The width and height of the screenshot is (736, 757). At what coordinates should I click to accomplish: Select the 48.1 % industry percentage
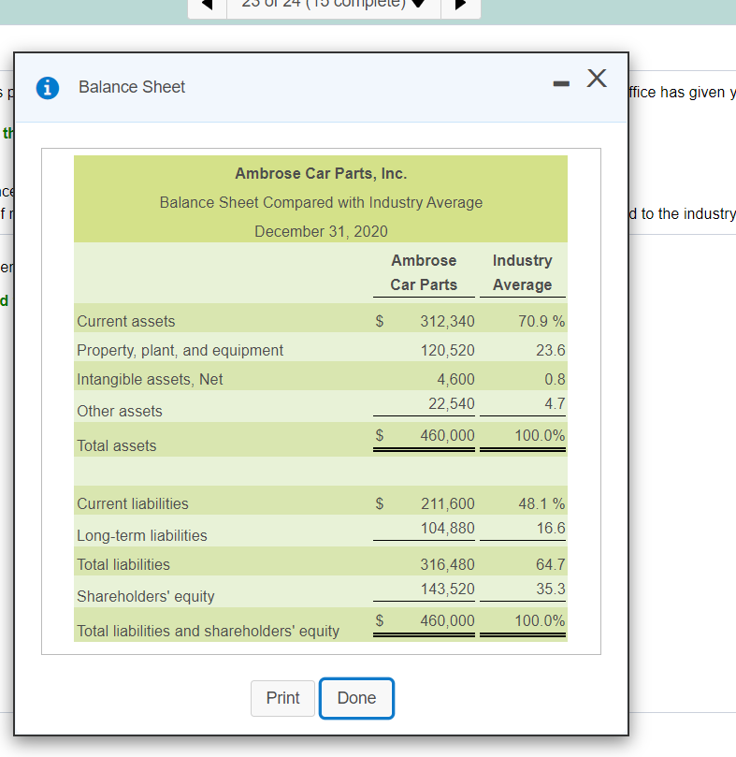click(x=541, y=504)
